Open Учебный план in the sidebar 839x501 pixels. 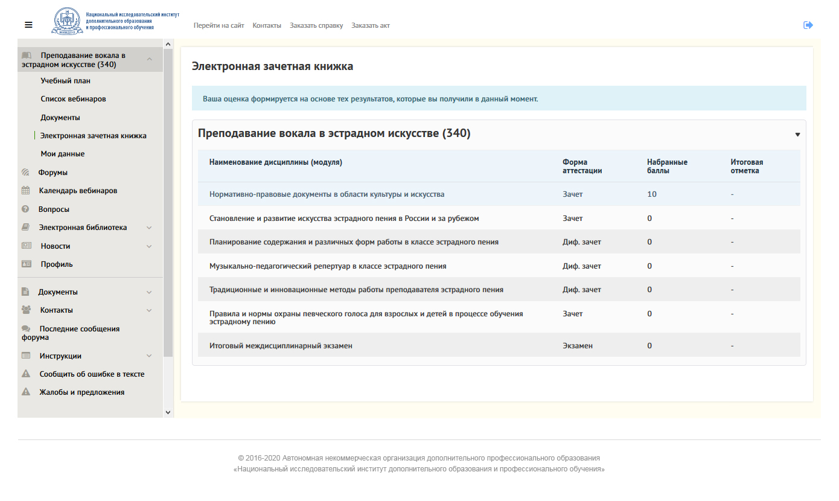[x=66, y=81]
